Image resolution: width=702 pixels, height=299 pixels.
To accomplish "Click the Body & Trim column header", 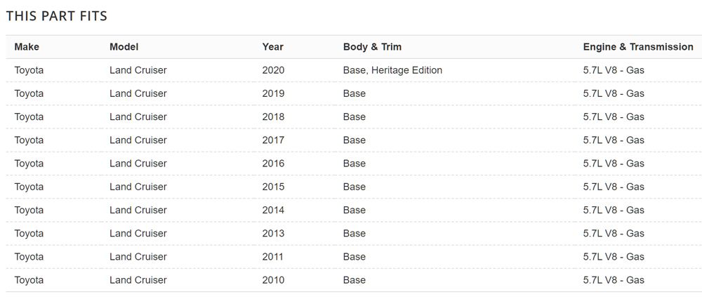I will click(x=373, y=46).
